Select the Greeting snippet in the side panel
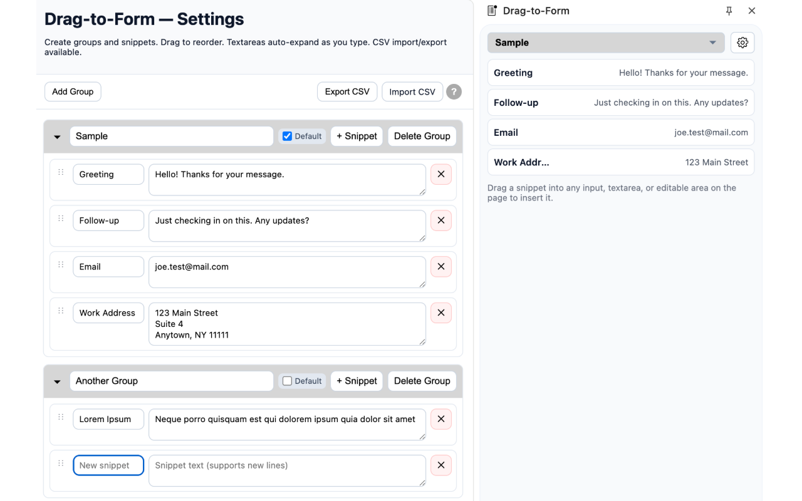This screenshot has width=802, height=501. (x=620, y=73)
